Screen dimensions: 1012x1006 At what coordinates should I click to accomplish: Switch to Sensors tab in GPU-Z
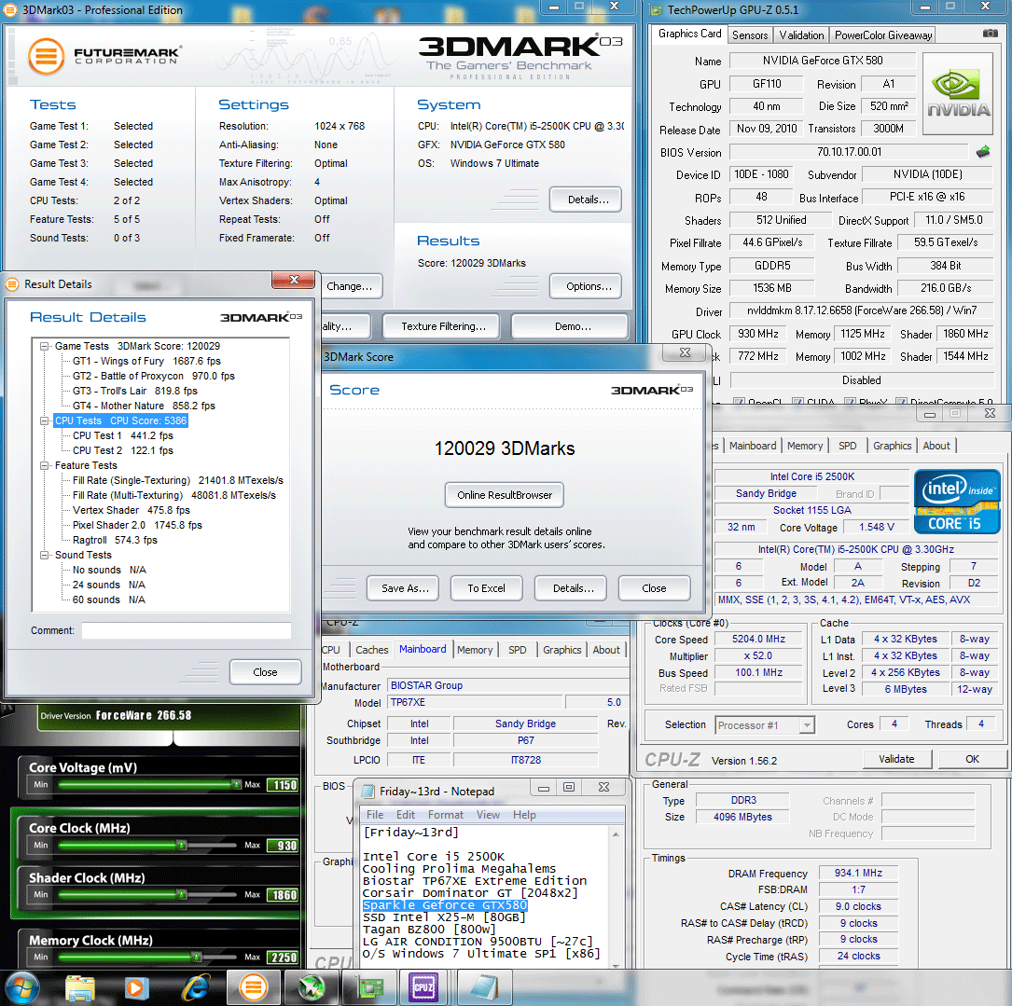pos(749,34)
